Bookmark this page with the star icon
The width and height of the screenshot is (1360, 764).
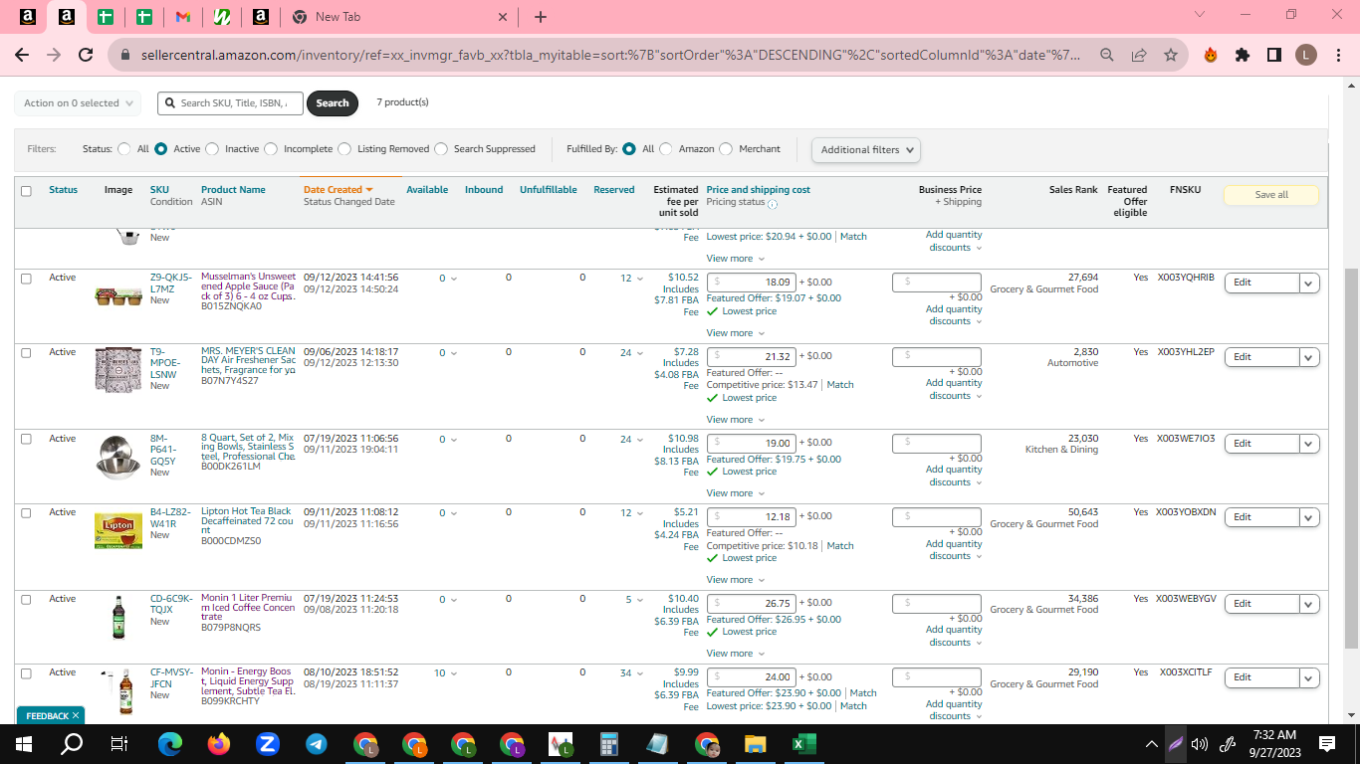coord(1171,55)
